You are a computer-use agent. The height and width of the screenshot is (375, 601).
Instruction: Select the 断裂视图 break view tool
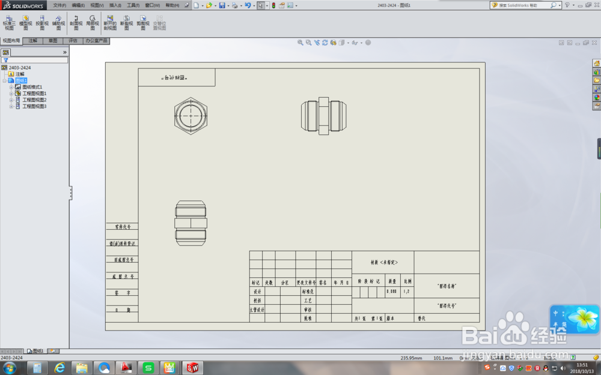[126, 23]
